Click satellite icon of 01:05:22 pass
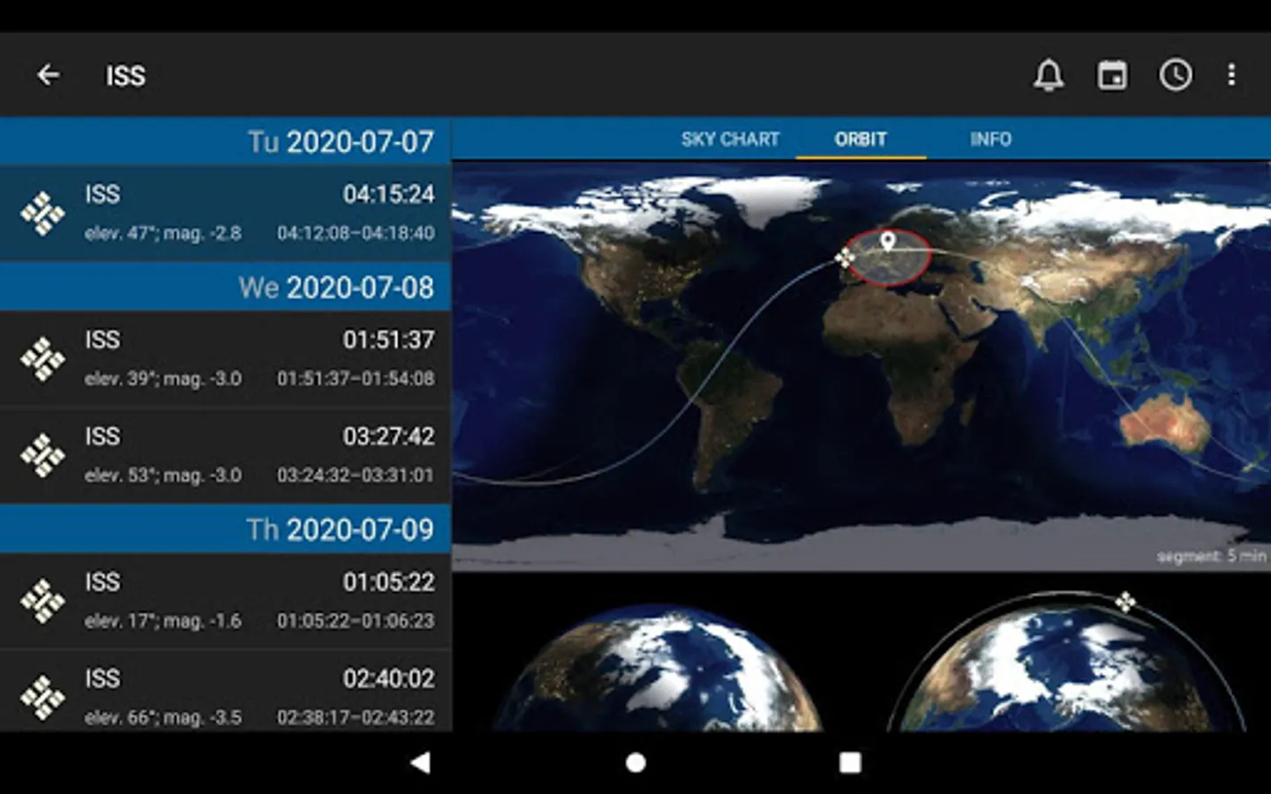The width and height of the screenshot is (1271, 794). (42, 601)
